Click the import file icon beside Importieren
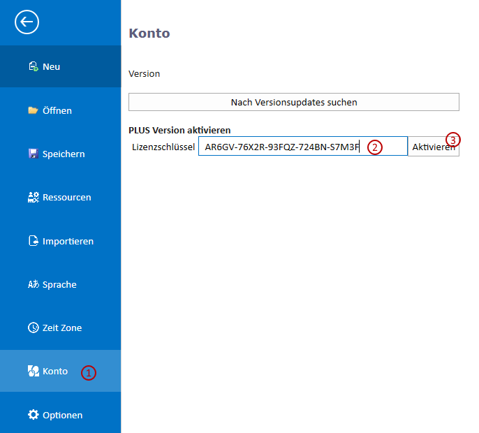 pos(33,241)
